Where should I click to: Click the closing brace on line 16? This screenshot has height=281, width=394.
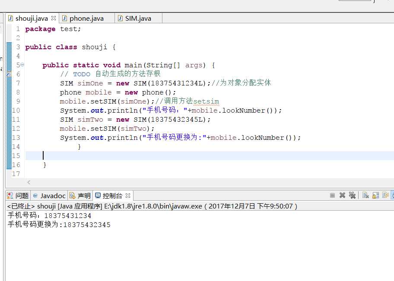coord(44,165)
